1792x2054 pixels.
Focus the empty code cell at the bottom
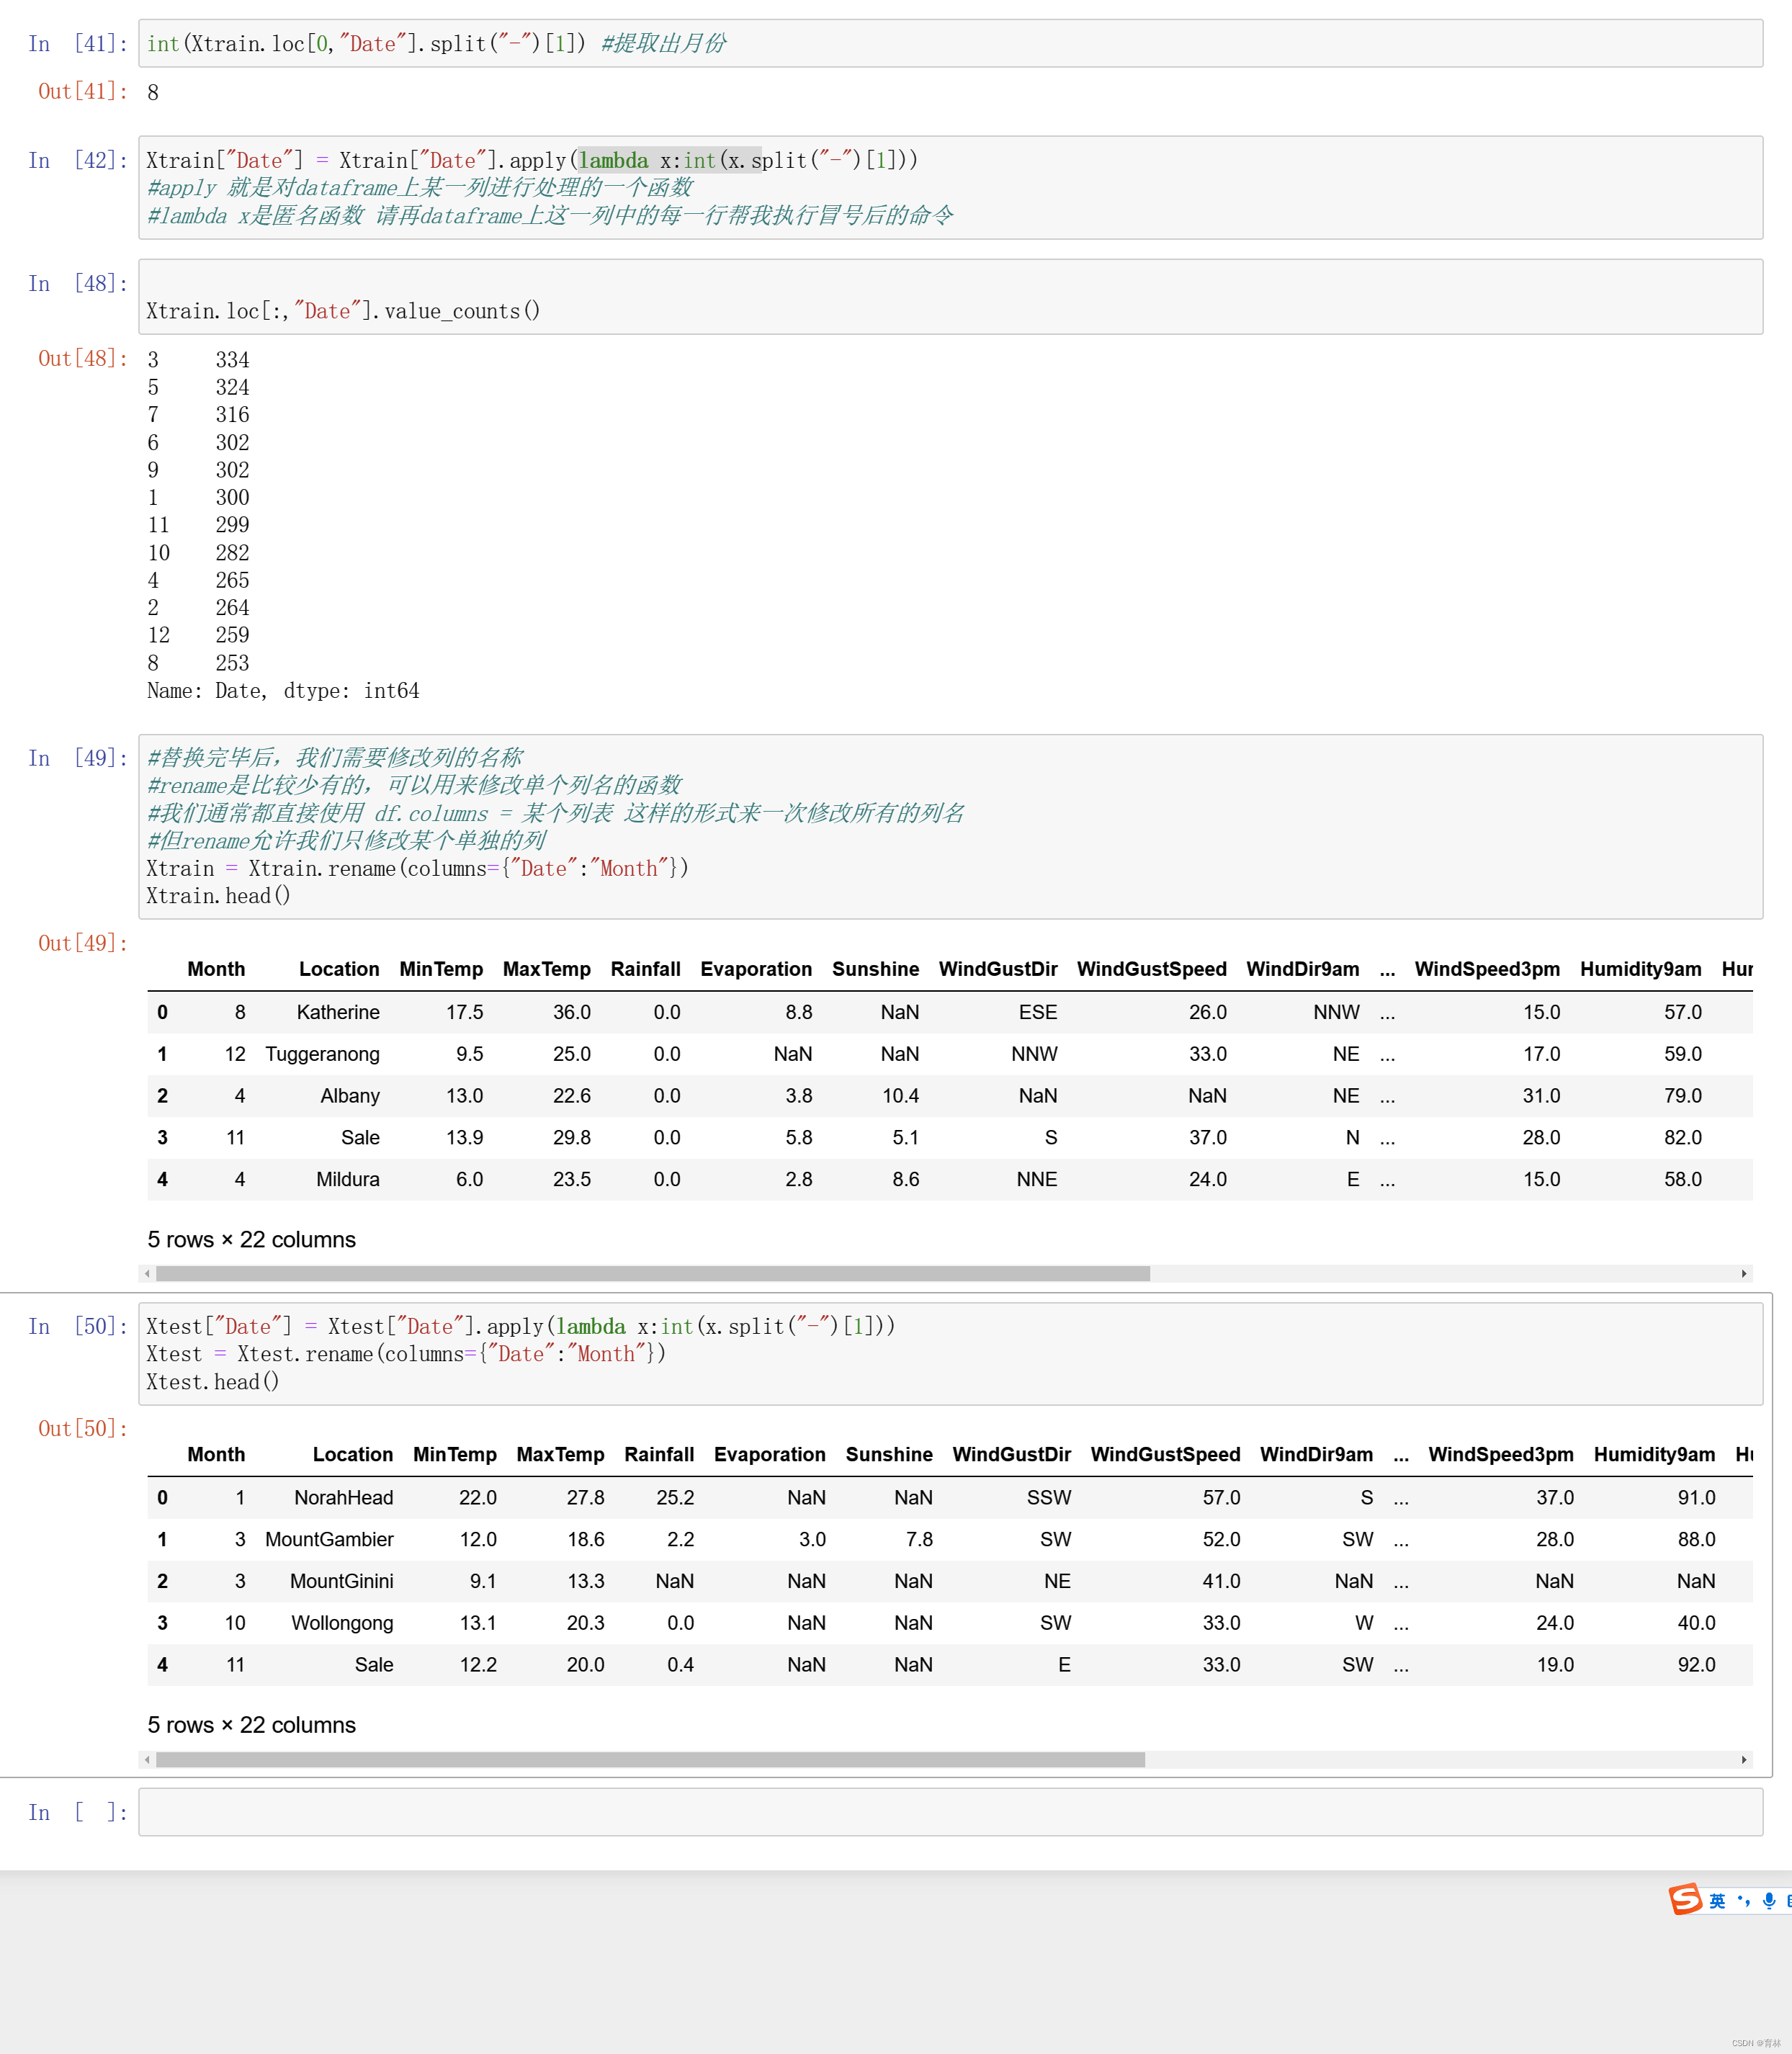tap(950, 1812)
